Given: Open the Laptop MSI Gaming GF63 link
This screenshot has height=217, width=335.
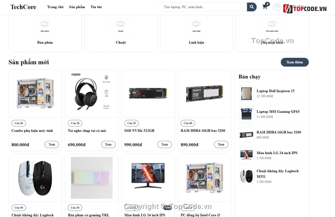Looking at the screenshot, I should [x=278, y=111].
